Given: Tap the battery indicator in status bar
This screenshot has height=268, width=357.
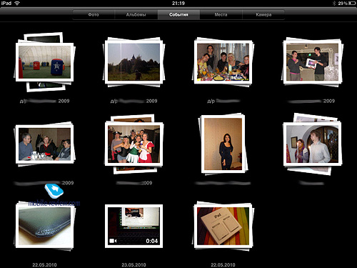Looking at the screenshot, I should click(352, 3).
